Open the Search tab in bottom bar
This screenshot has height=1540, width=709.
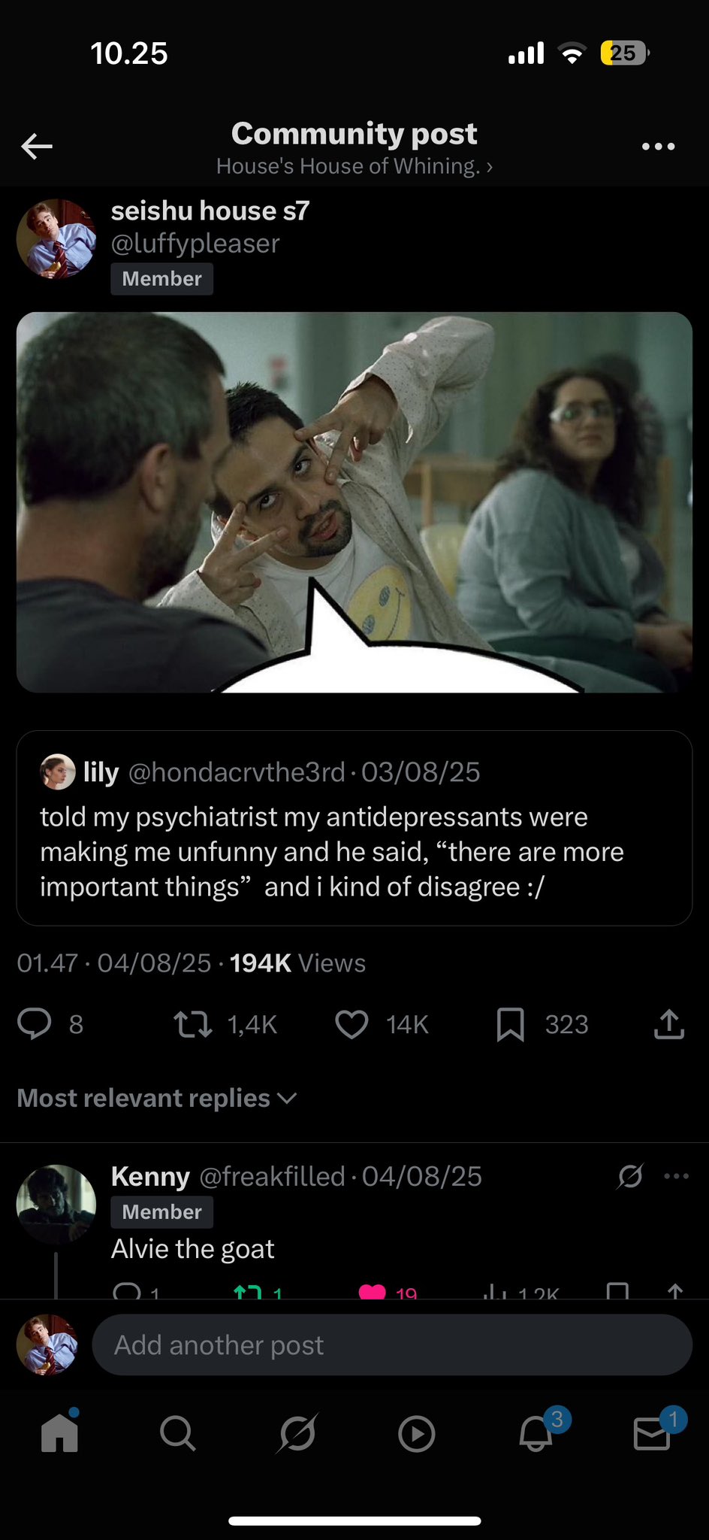178,1433
